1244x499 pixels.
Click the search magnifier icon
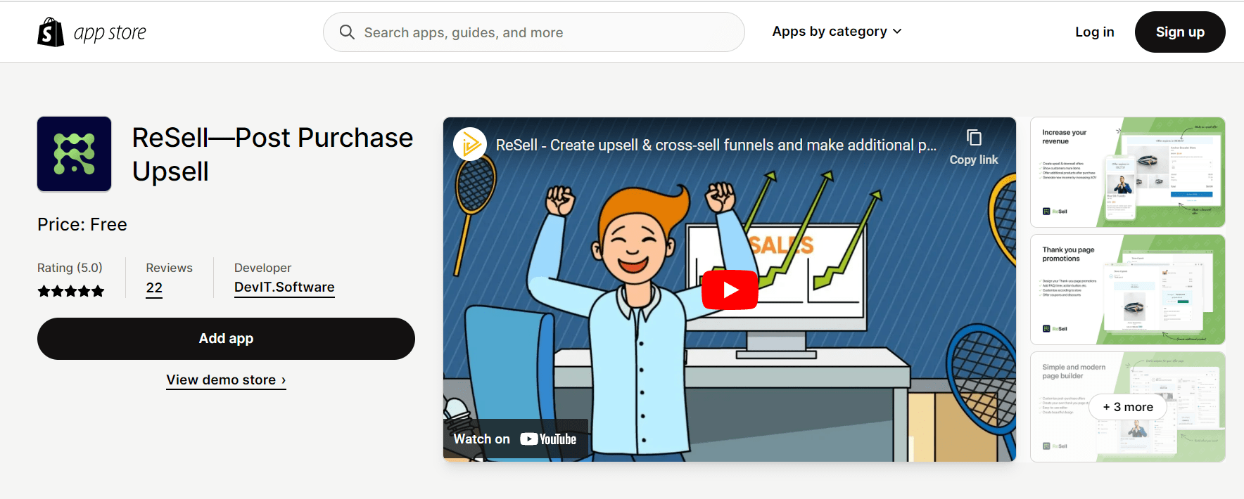pos(347,32)
